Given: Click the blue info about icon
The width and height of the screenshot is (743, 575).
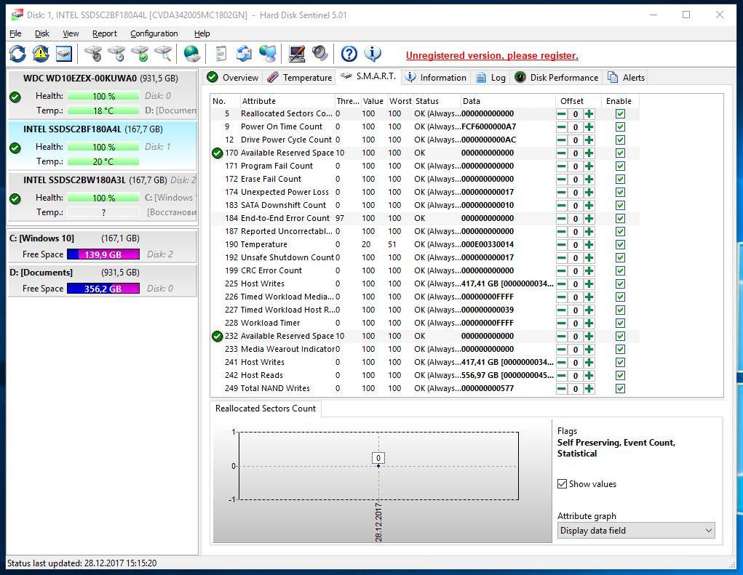Looking at the screenshot, I should pyautogui.click(x=373, y=54).
